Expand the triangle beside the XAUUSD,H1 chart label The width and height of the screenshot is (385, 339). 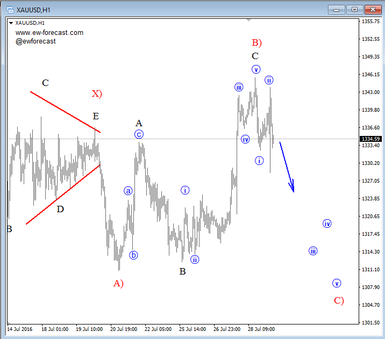[x=11, y=23]
